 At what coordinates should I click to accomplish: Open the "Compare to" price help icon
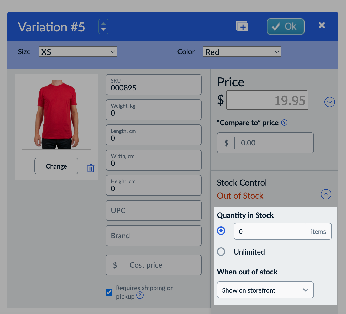click(x=284, y=122)
